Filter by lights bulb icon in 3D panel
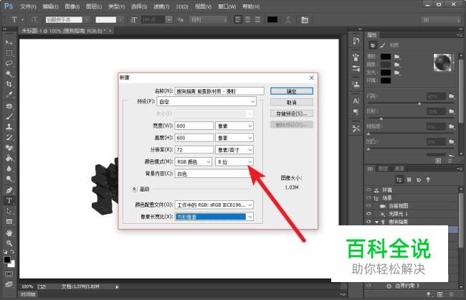Viewport: 466px width, 300px height. pyautogui.click(x=428, y=179)
